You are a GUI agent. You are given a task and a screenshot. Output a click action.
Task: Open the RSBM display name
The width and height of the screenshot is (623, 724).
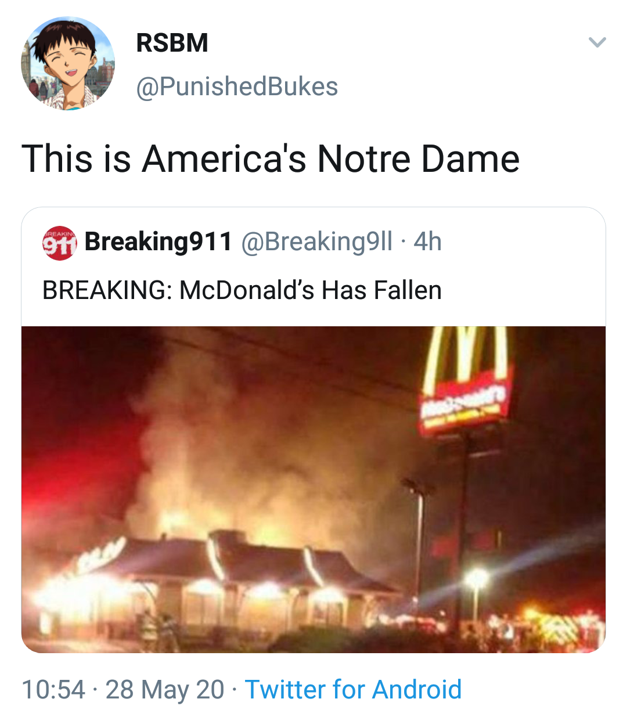coord(172,43)
